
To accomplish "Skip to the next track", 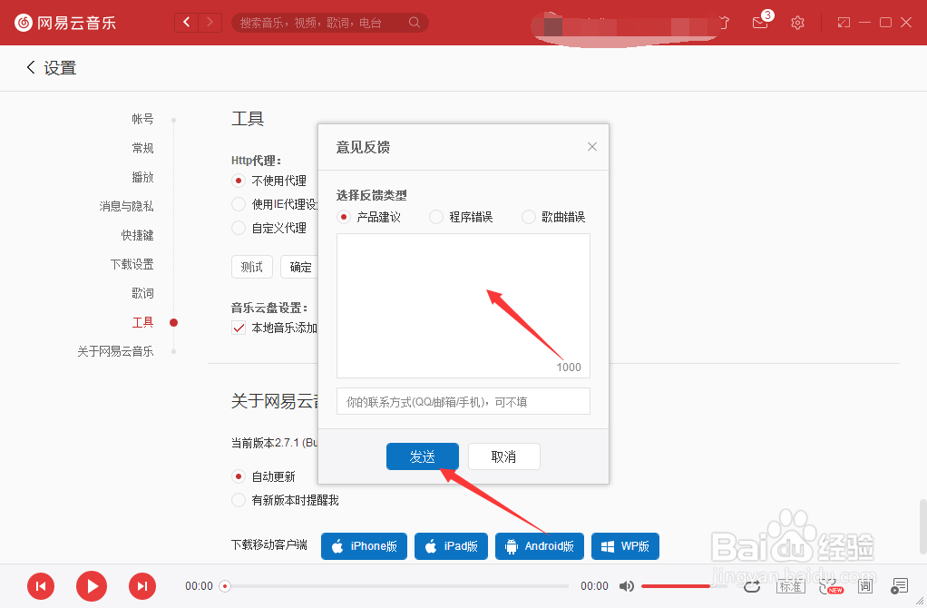I will click(142, 586).
